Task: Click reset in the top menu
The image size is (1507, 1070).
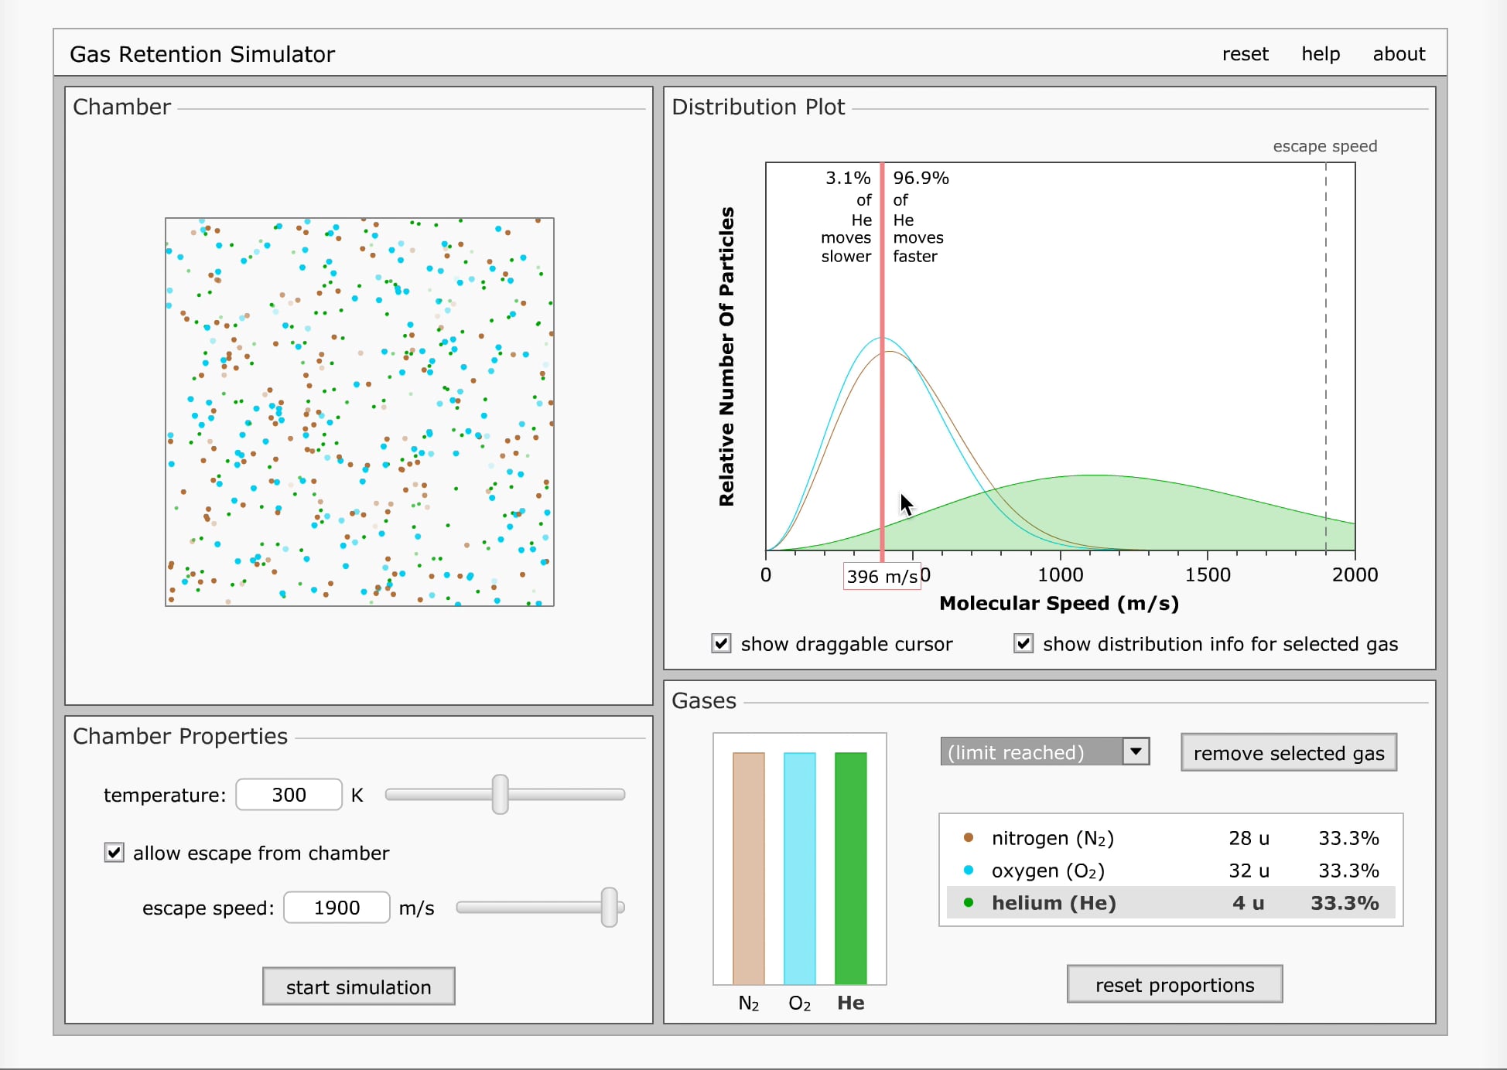Action: [x=1245, y=54]
